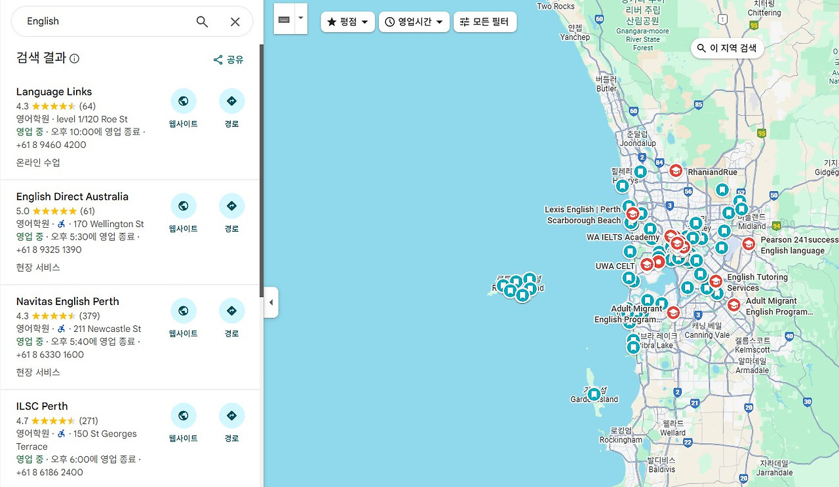This screenshot has height=487, width=839.
Task: Click the Yanchep map label
Action: pyautogui.click(x=575, y=37)
